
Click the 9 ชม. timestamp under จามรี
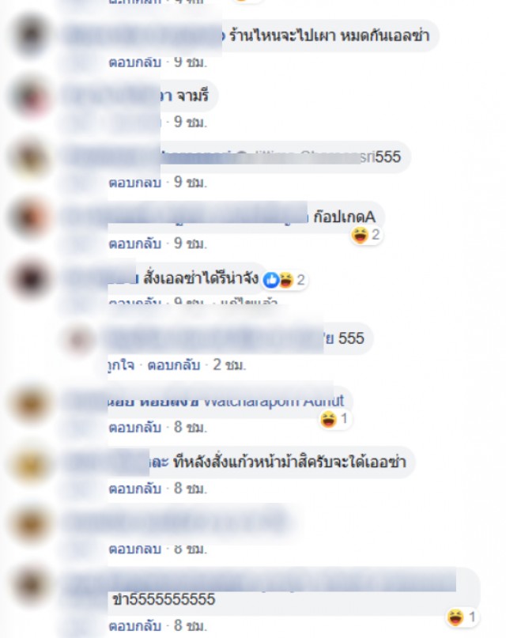pyautogui.click(x=191, y=122)
